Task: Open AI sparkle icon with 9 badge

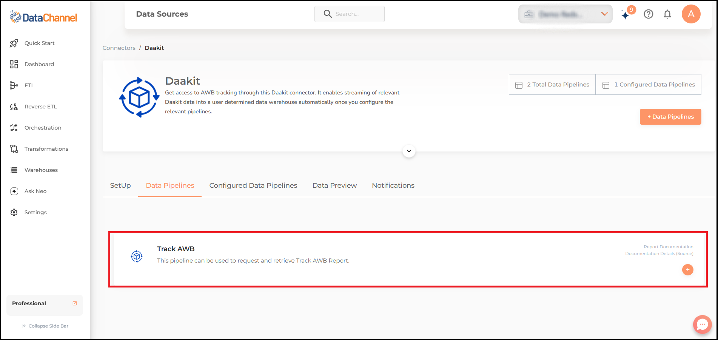Action: pyautogui.click(x=628, y=13)
